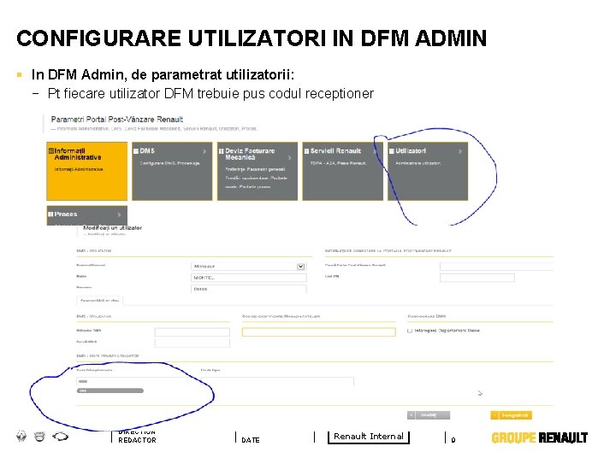This screenshot has width=604, height=452.
Task: Click the Deviz Facturare Mecanică arrow chevron
Action: tap(290, 158)
